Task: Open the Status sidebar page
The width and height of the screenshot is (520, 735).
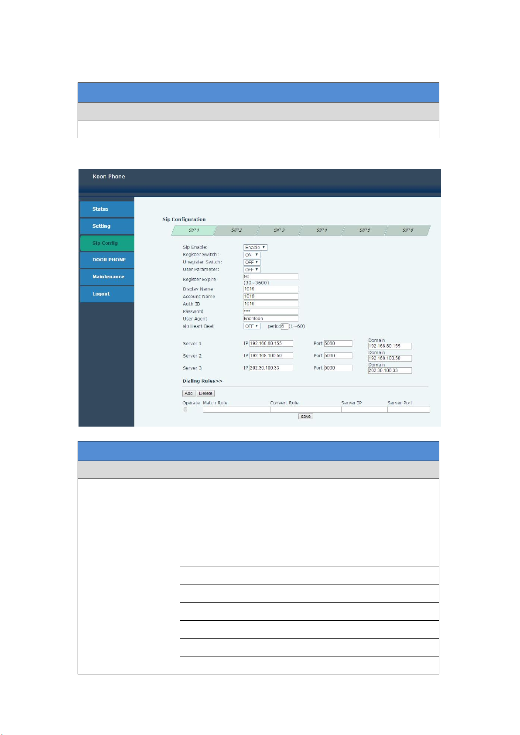Action: (107, 209)
